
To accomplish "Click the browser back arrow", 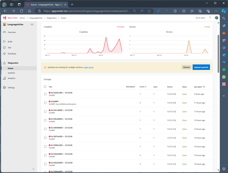I will tap(5, 11).
